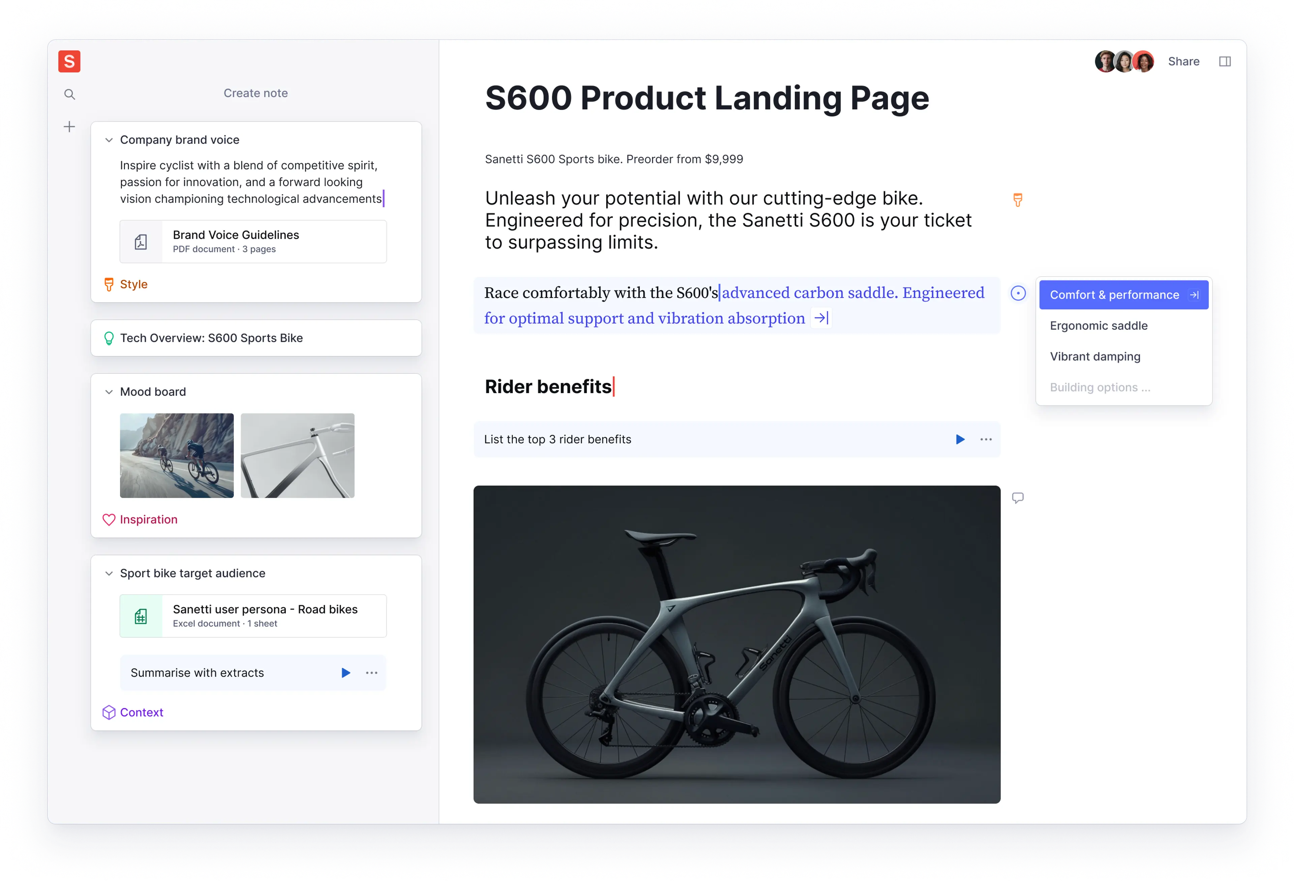1294x881 pixels.
Task: Select Ergonomic saddle suggestion
Action: pos(1123,326)
